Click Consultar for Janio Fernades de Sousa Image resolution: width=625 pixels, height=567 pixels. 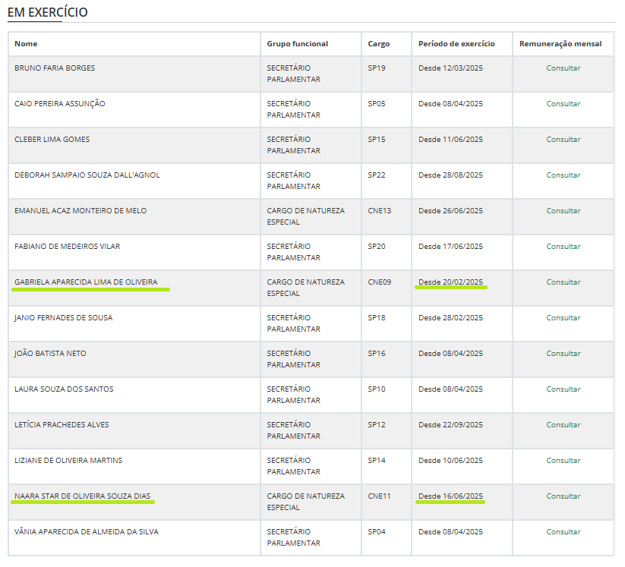coord(563,318)
